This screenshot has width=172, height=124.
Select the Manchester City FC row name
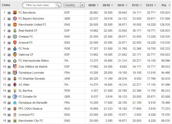click(x=31, y=121)
